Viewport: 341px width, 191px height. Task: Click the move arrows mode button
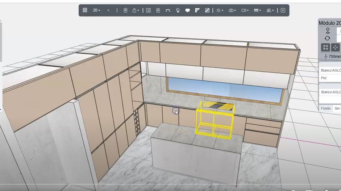click(335, 47)
